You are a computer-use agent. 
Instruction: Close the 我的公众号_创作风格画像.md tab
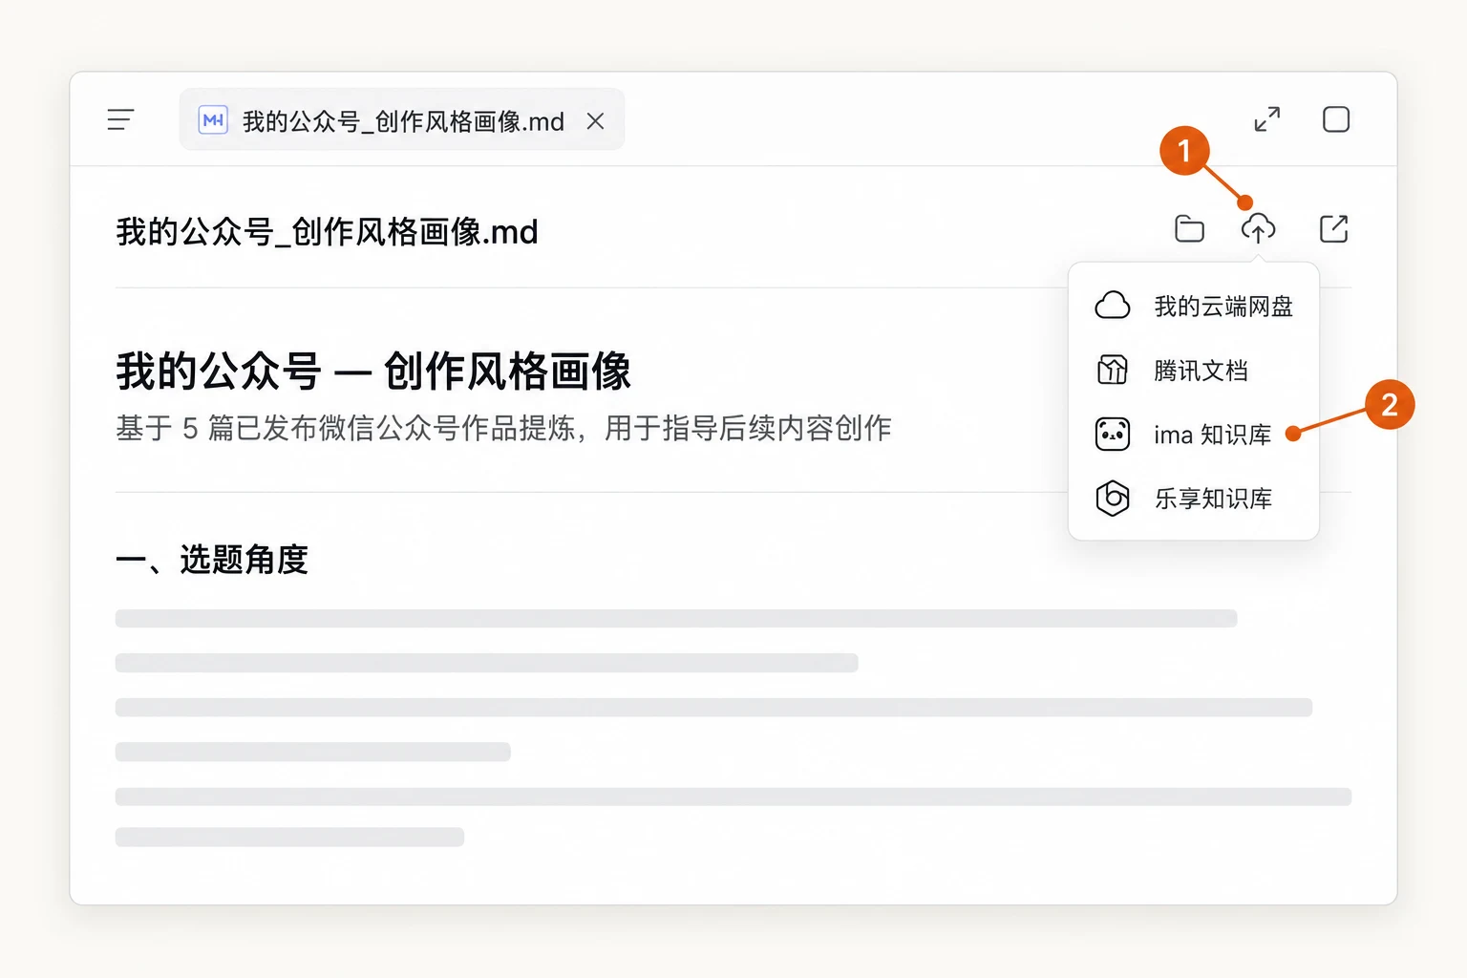pos(595,120)
